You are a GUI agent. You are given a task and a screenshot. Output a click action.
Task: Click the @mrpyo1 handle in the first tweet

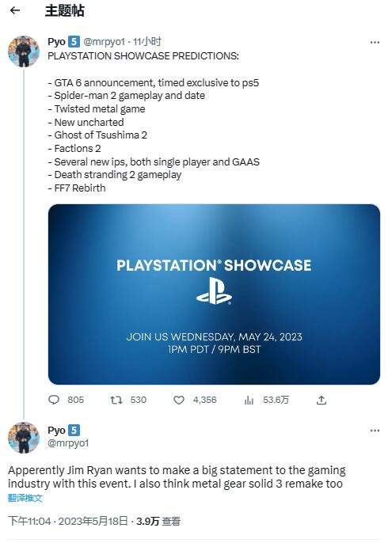[x=104, y=42]
